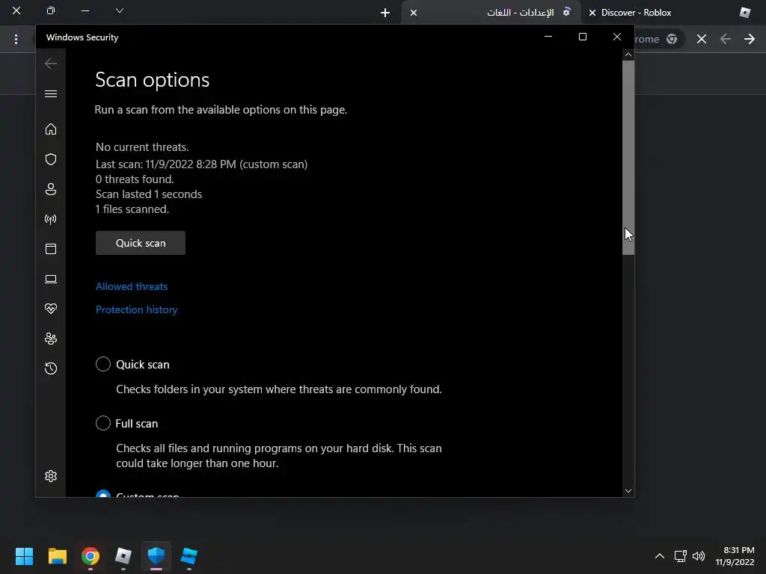Open Home in the Windows Security sidebar
This screenshot has width=766, height=574.
pyautogui.click(x=51, y=129)
